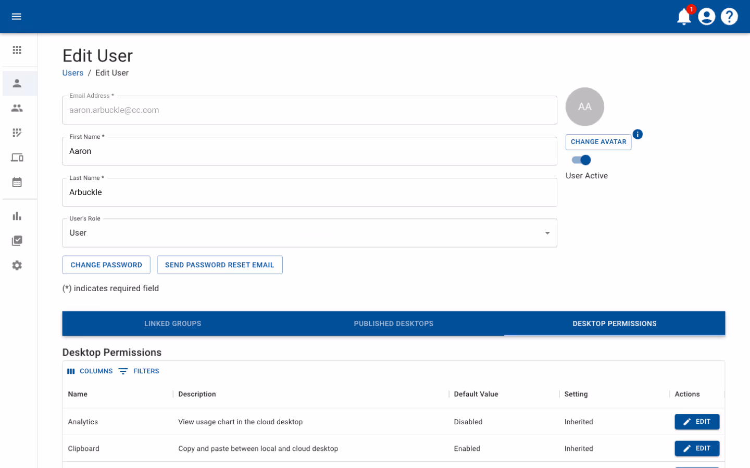Image resolution: width=750 pixels, height=468 pixels.
Task: Open the Users section in the sidebar
Action: (x=17, y=83)
